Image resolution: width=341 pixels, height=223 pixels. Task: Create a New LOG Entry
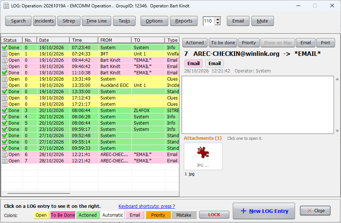(264, 211)
